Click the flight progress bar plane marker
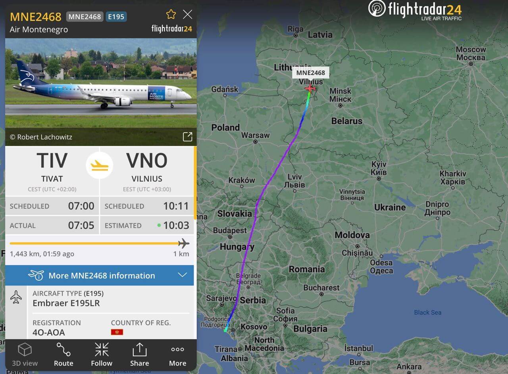 (x=183, y=243)
